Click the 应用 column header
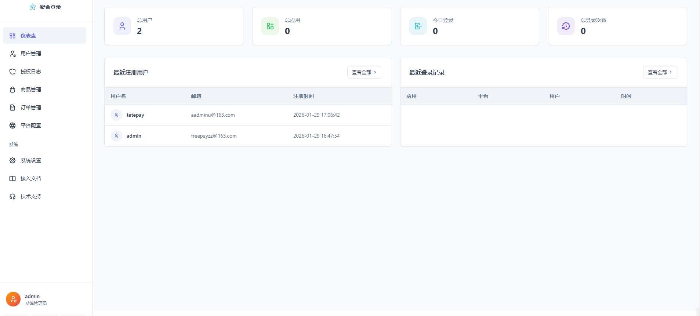The height and width of the screenshot is (316, 700). (x=411, y=96)
